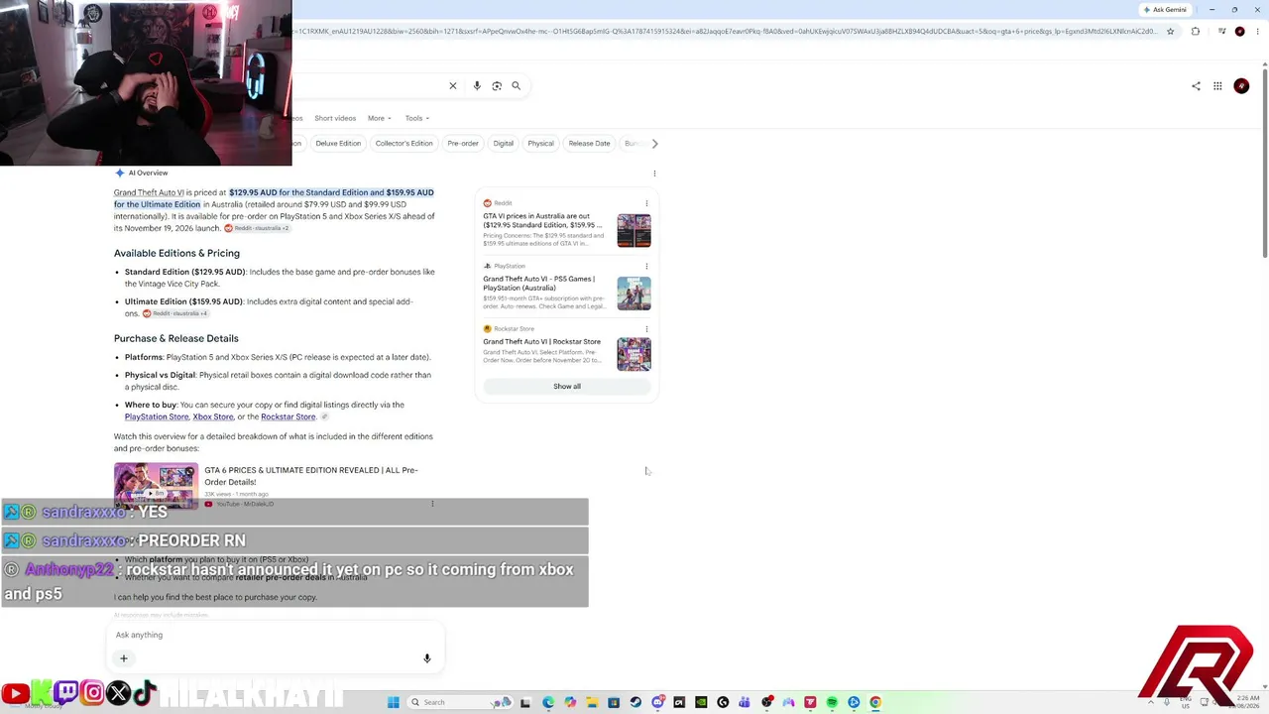Show more filter chips with the arrow

tap(654, 144)
